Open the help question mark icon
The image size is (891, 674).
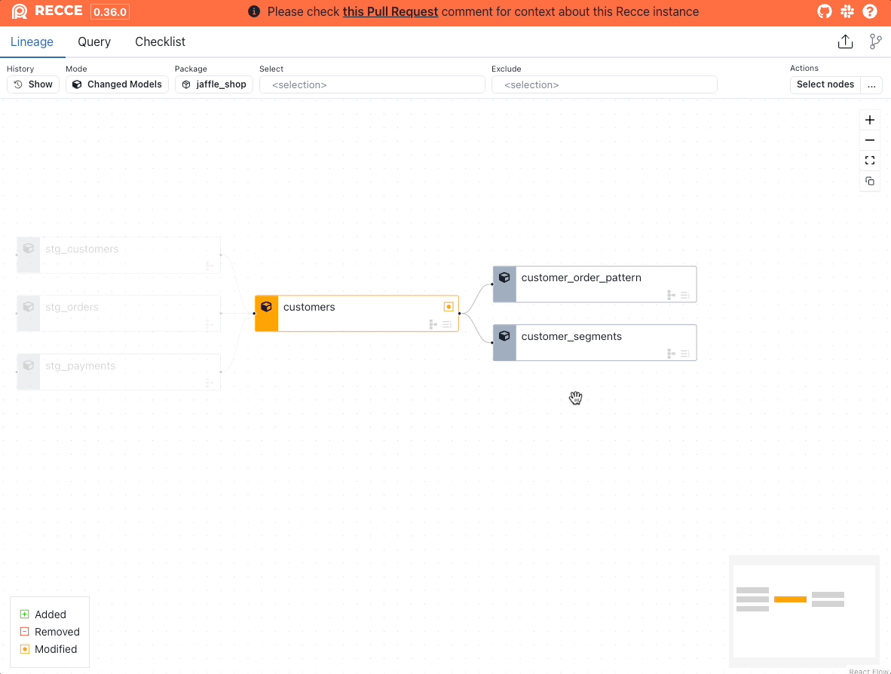(x=870, y=11)
